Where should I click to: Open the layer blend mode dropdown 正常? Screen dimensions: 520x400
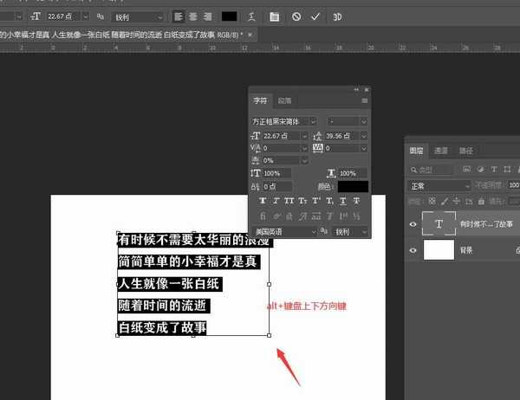[x=440, y=185]
